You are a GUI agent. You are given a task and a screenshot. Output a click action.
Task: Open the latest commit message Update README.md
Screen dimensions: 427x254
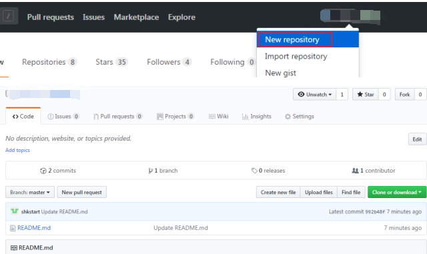tap(64, 211)
